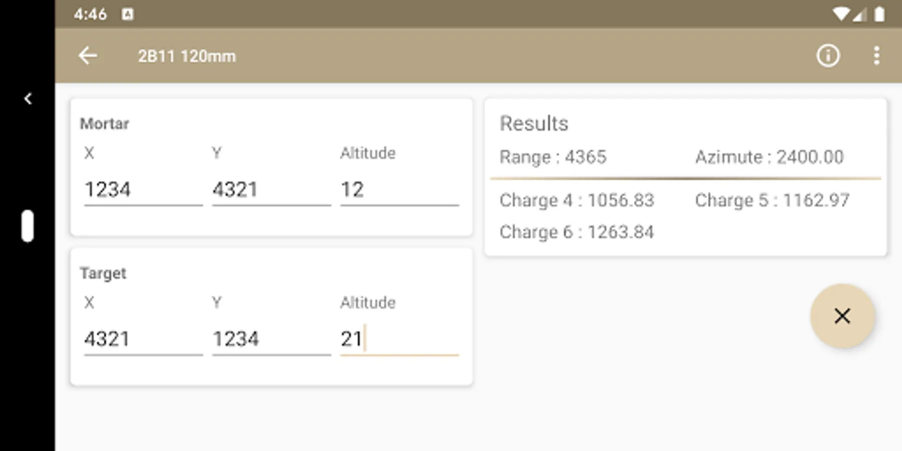Edit the Mortar X field 1234
Screen dimensions: 902x451
[143, 190]
